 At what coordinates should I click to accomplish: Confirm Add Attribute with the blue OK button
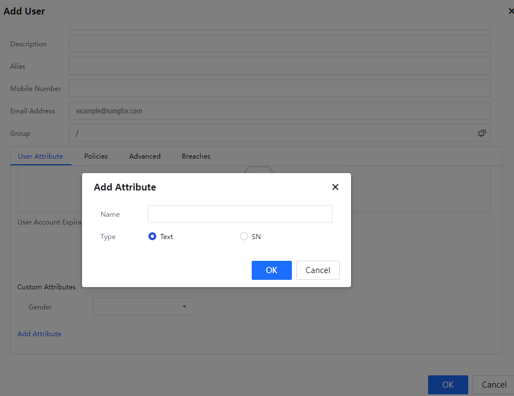[x=271, y=270]
